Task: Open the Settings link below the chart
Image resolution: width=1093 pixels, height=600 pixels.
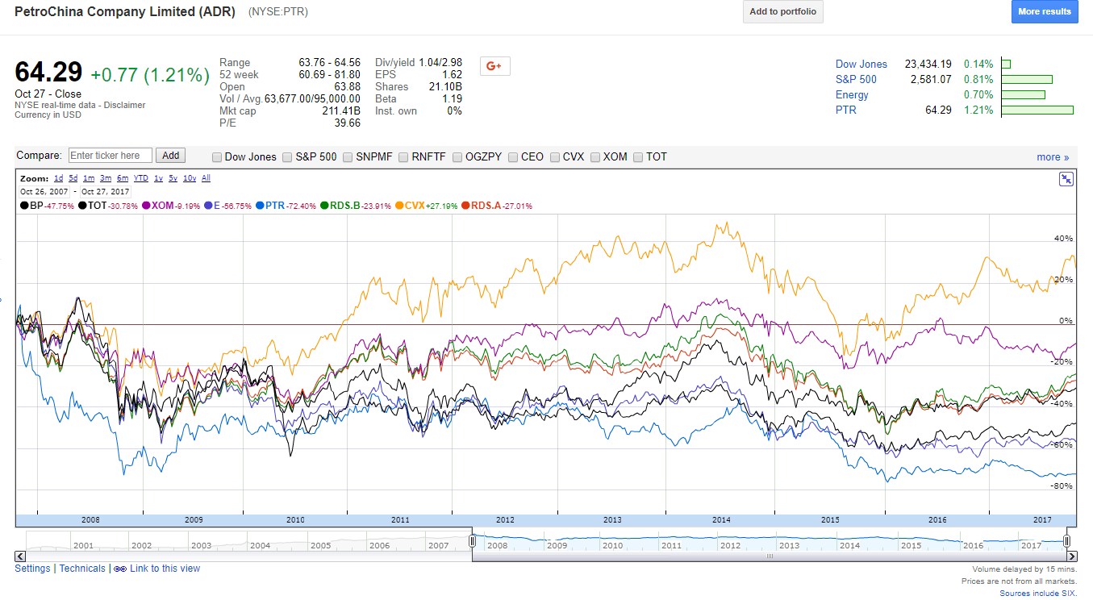Action: (32, 569)
